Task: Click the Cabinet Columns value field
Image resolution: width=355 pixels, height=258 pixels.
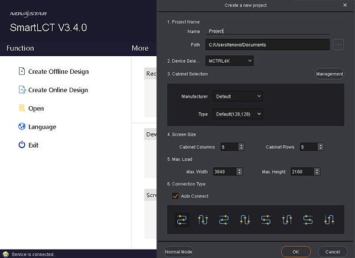Action: [230, 147]
